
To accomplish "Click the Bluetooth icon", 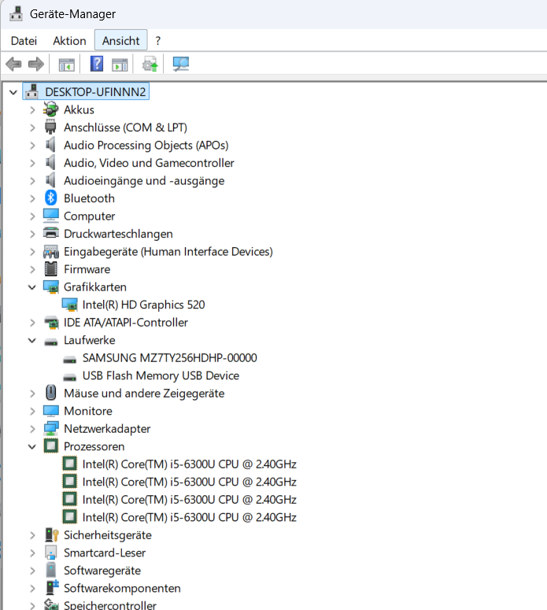I will [50, 198].
